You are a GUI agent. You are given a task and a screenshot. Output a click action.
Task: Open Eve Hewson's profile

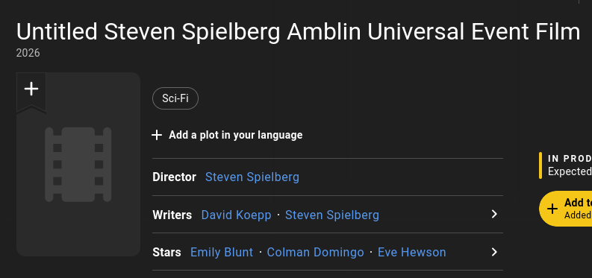tap(412, 252)
